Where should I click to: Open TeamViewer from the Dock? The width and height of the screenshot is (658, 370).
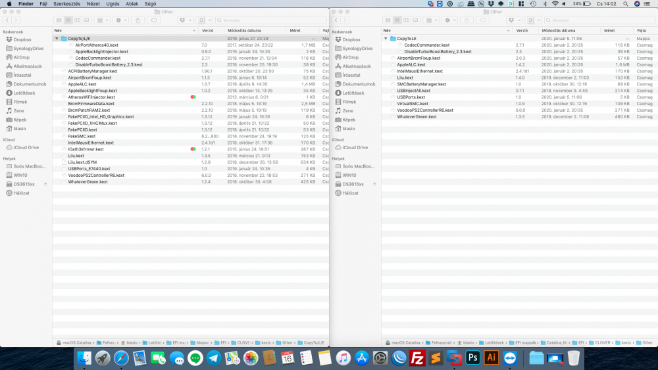(x=509, y=358)
